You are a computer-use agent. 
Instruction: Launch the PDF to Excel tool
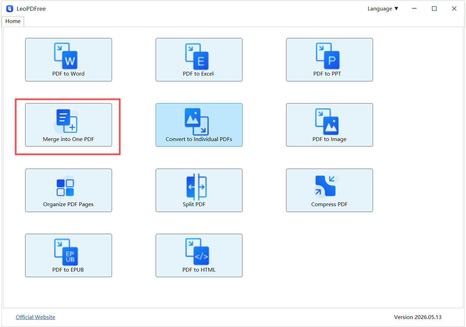[199, 60]
